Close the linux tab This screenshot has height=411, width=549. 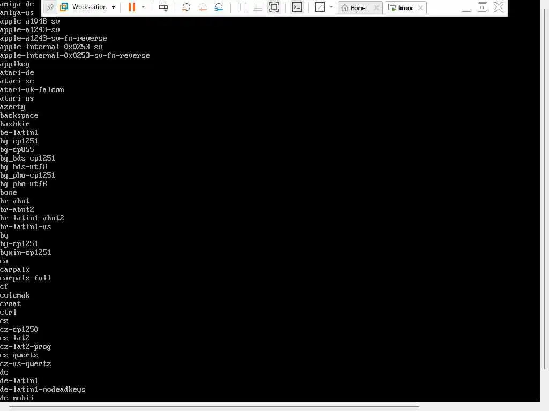[420, 7]
